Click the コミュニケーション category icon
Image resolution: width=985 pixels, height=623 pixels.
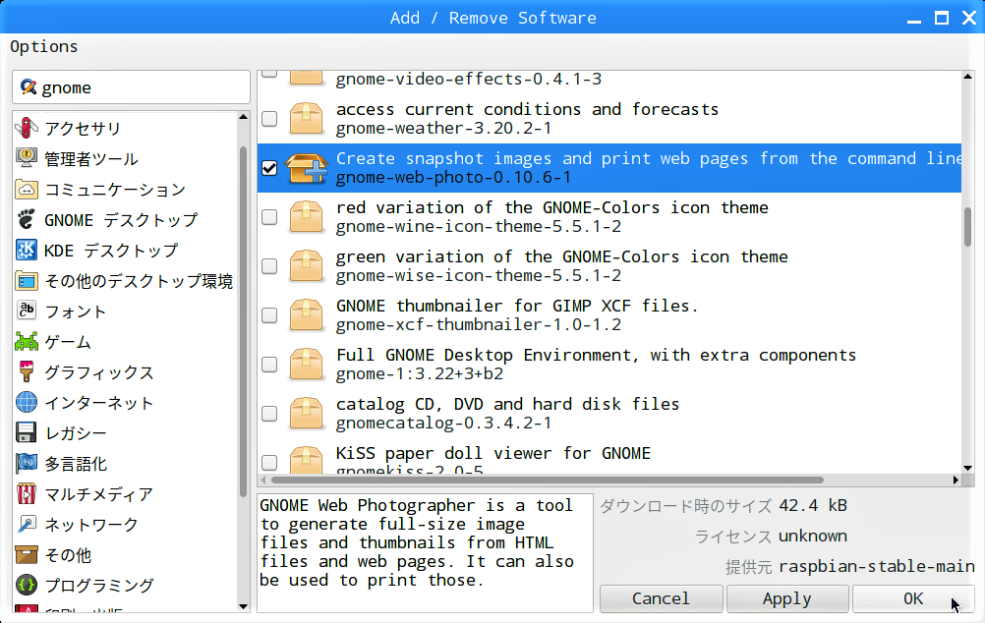tap(27, 189)
